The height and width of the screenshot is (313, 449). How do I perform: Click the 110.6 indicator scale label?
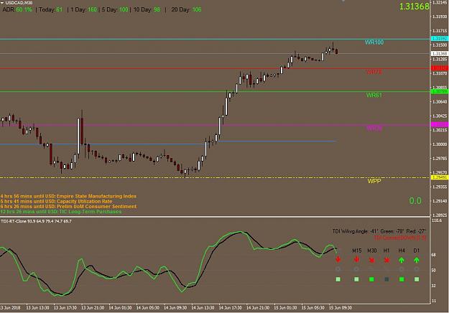pos(437,220)
